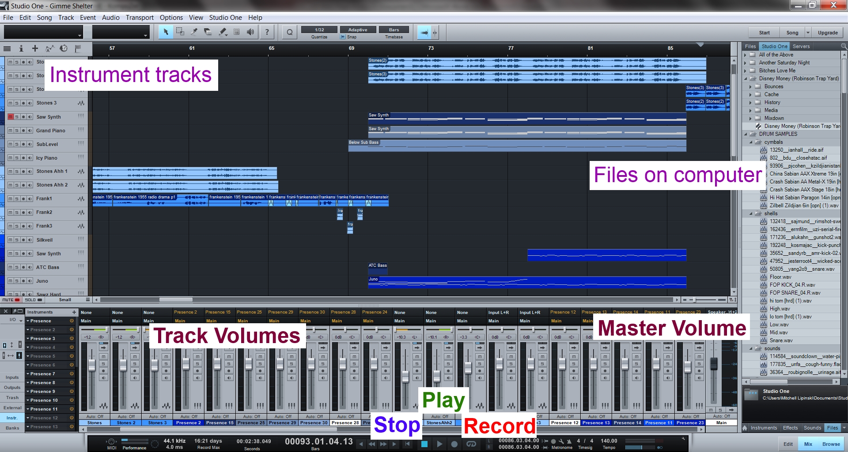Select the Arrow tool in the toolbar

coord(166,32)
